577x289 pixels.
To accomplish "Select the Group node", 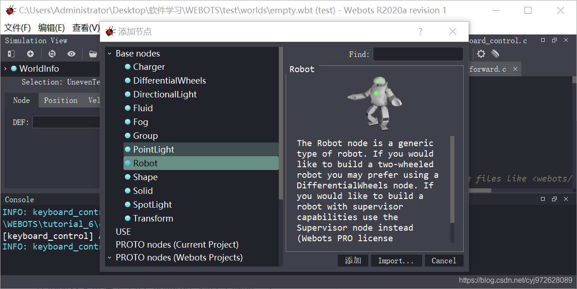I will [145, 136].
